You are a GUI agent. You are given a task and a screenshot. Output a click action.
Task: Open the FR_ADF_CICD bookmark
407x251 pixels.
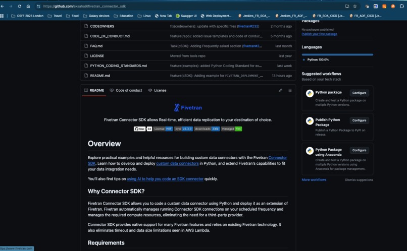click(x=366, y=16)
